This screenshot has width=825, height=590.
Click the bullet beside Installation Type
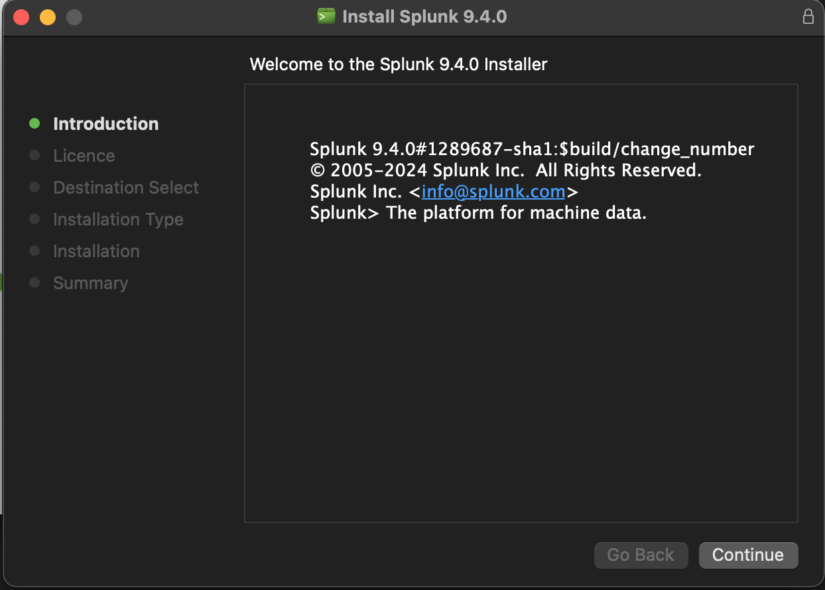click(35, 219)
